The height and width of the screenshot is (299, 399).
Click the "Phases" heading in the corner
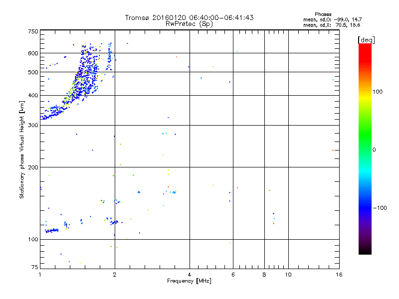(x=323, y=14)
